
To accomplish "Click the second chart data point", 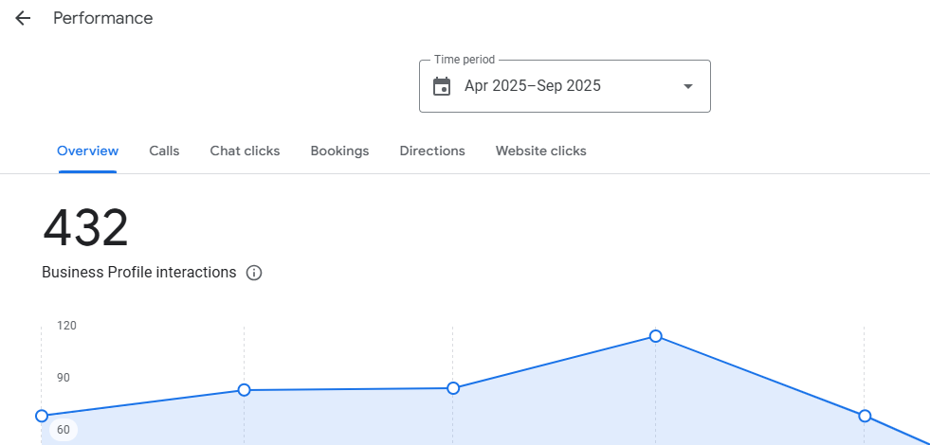I will click(244, 390).
